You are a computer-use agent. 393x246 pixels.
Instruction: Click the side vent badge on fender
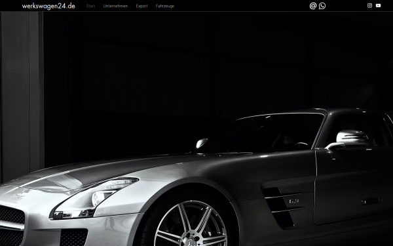pyautogui.click(x=293, y=201)
